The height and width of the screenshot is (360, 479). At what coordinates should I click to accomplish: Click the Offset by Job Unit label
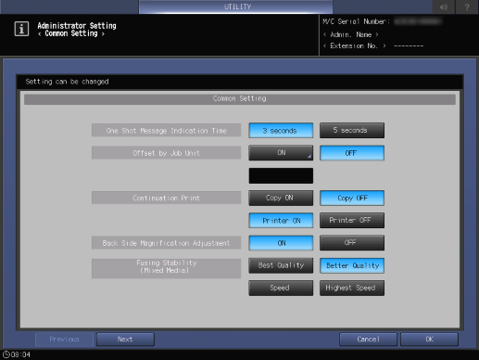point(166,153)
